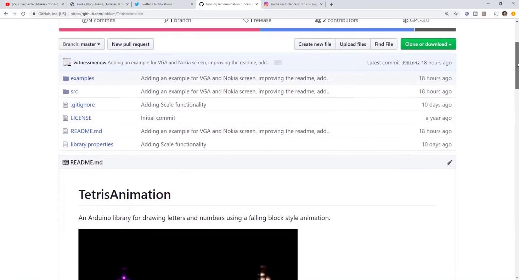
Task: Open the 9 commits link
Action: tap(98, 20)
